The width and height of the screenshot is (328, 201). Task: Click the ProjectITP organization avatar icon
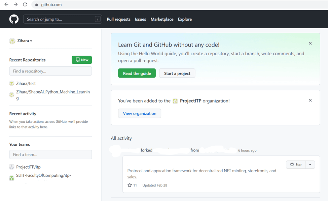click(x=175, y=101)
